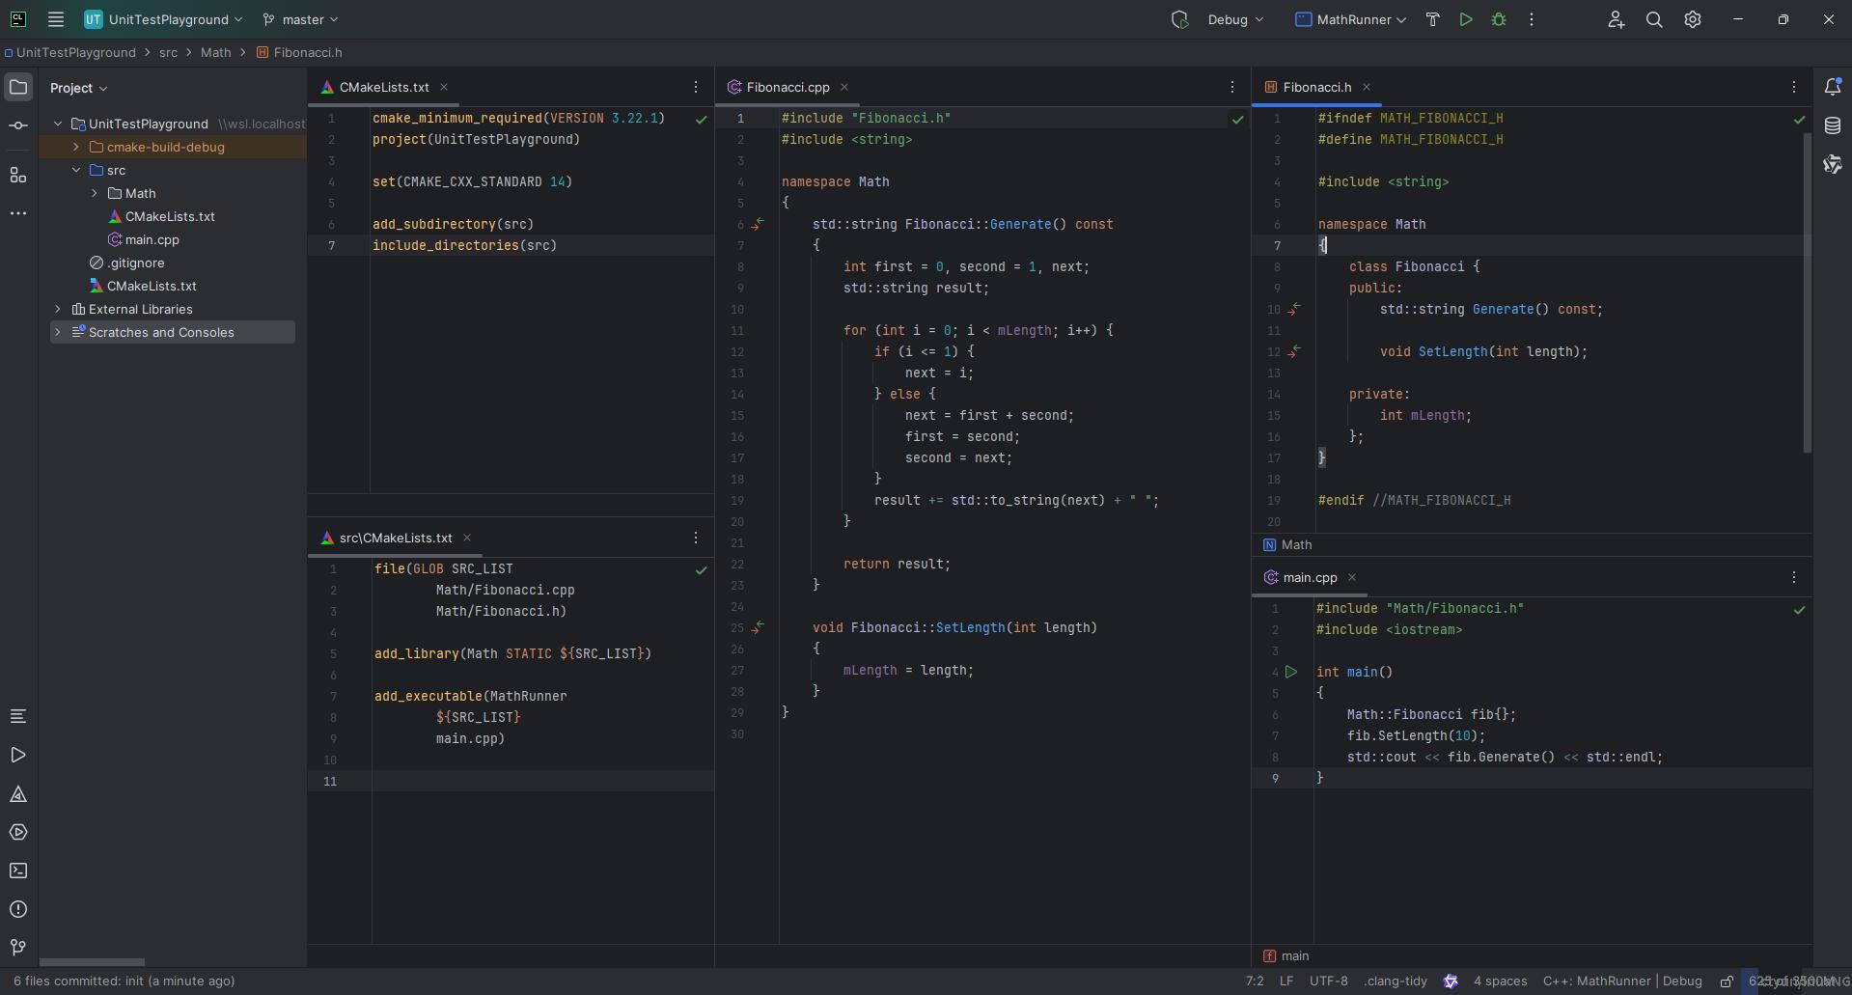
Task: Click line separator LF in status bar
Action: (x=1286, y=981)
